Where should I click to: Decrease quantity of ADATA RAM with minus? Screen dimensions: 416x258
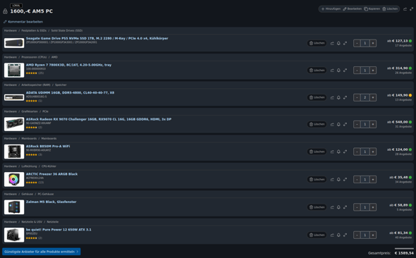coord(357,97)
